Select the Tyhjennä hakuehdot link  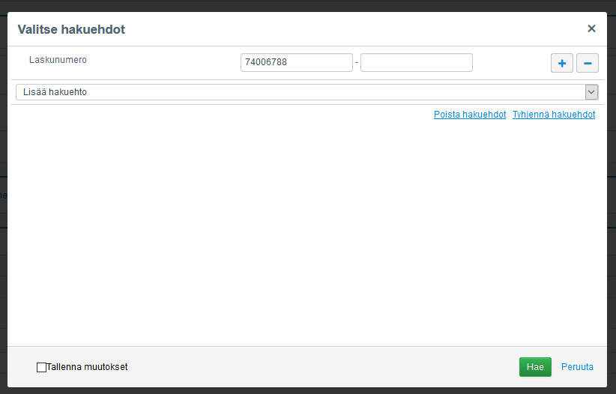(554, 115)
